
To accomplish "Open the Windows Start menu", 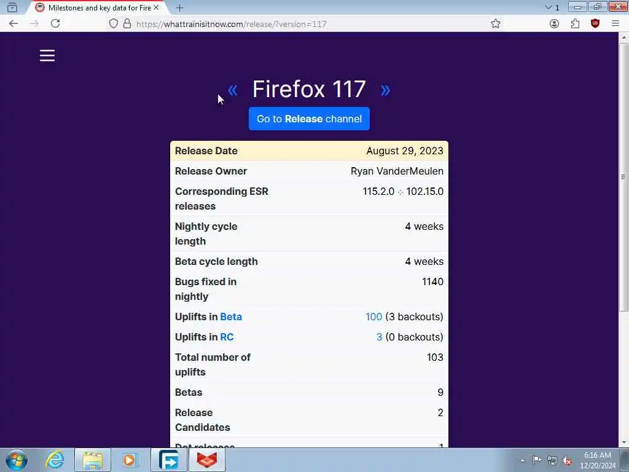I will point(17,460).
